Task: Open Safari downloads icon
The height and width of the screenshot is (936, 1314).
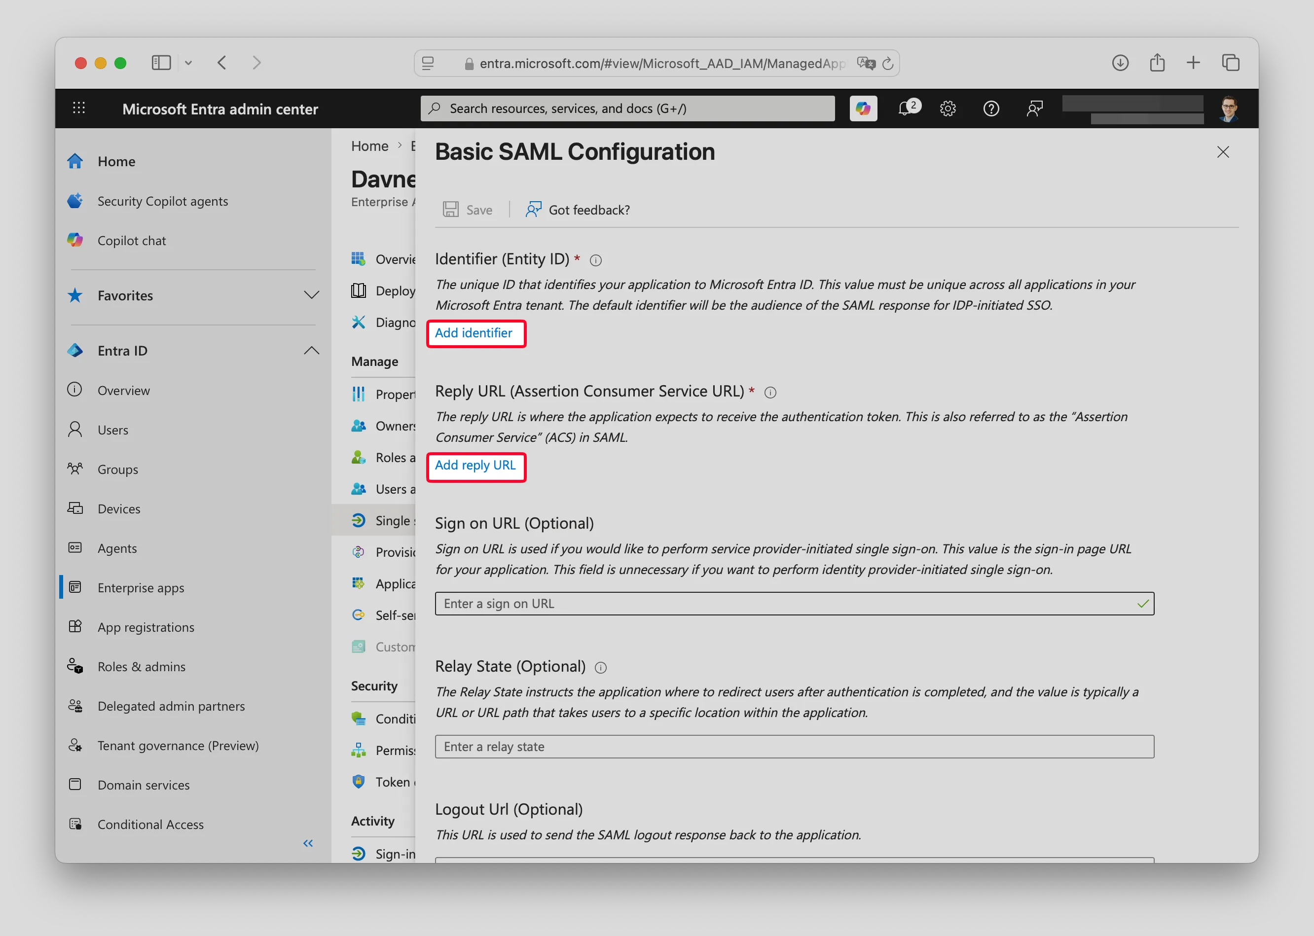Action: point(1120,62)
